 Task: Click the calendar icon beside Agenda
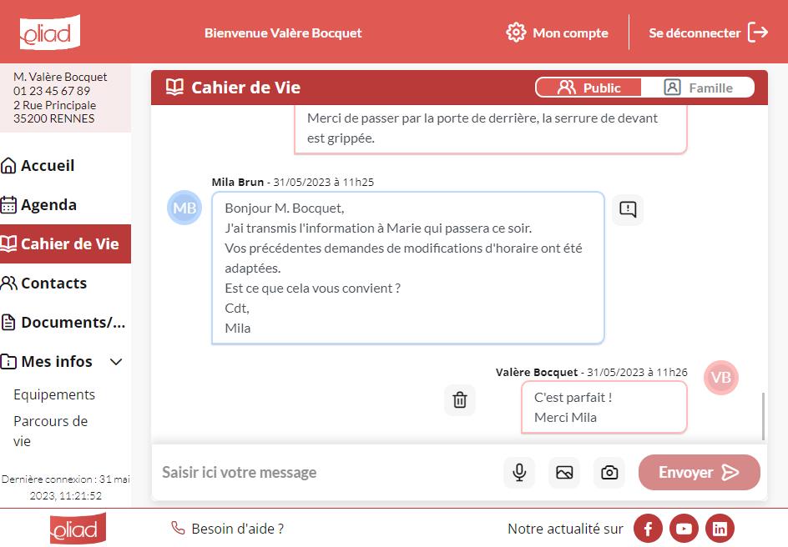(x=8, y=205)
